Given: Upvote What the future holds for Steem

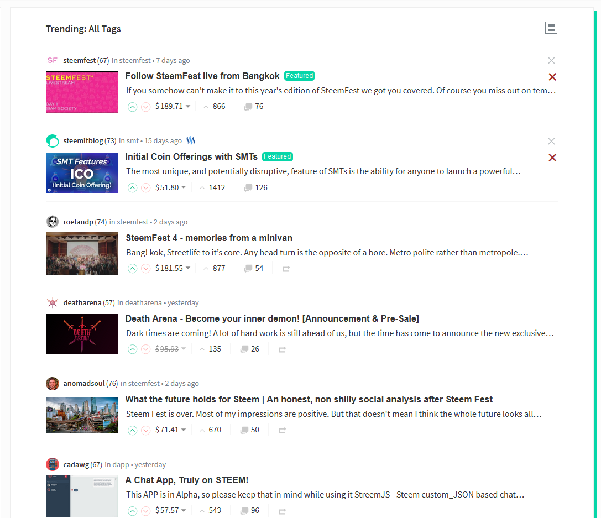Looking at the screenshot, I should coord(132,430).
